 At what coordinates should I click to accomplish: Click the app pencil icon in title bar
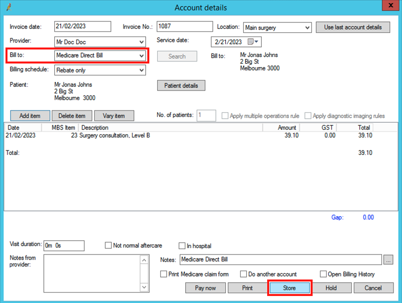pos(9,7)
